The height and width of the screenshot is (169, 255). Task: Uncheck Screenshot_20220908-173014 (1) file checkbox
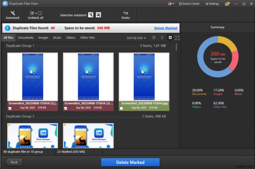coord(10,108)
